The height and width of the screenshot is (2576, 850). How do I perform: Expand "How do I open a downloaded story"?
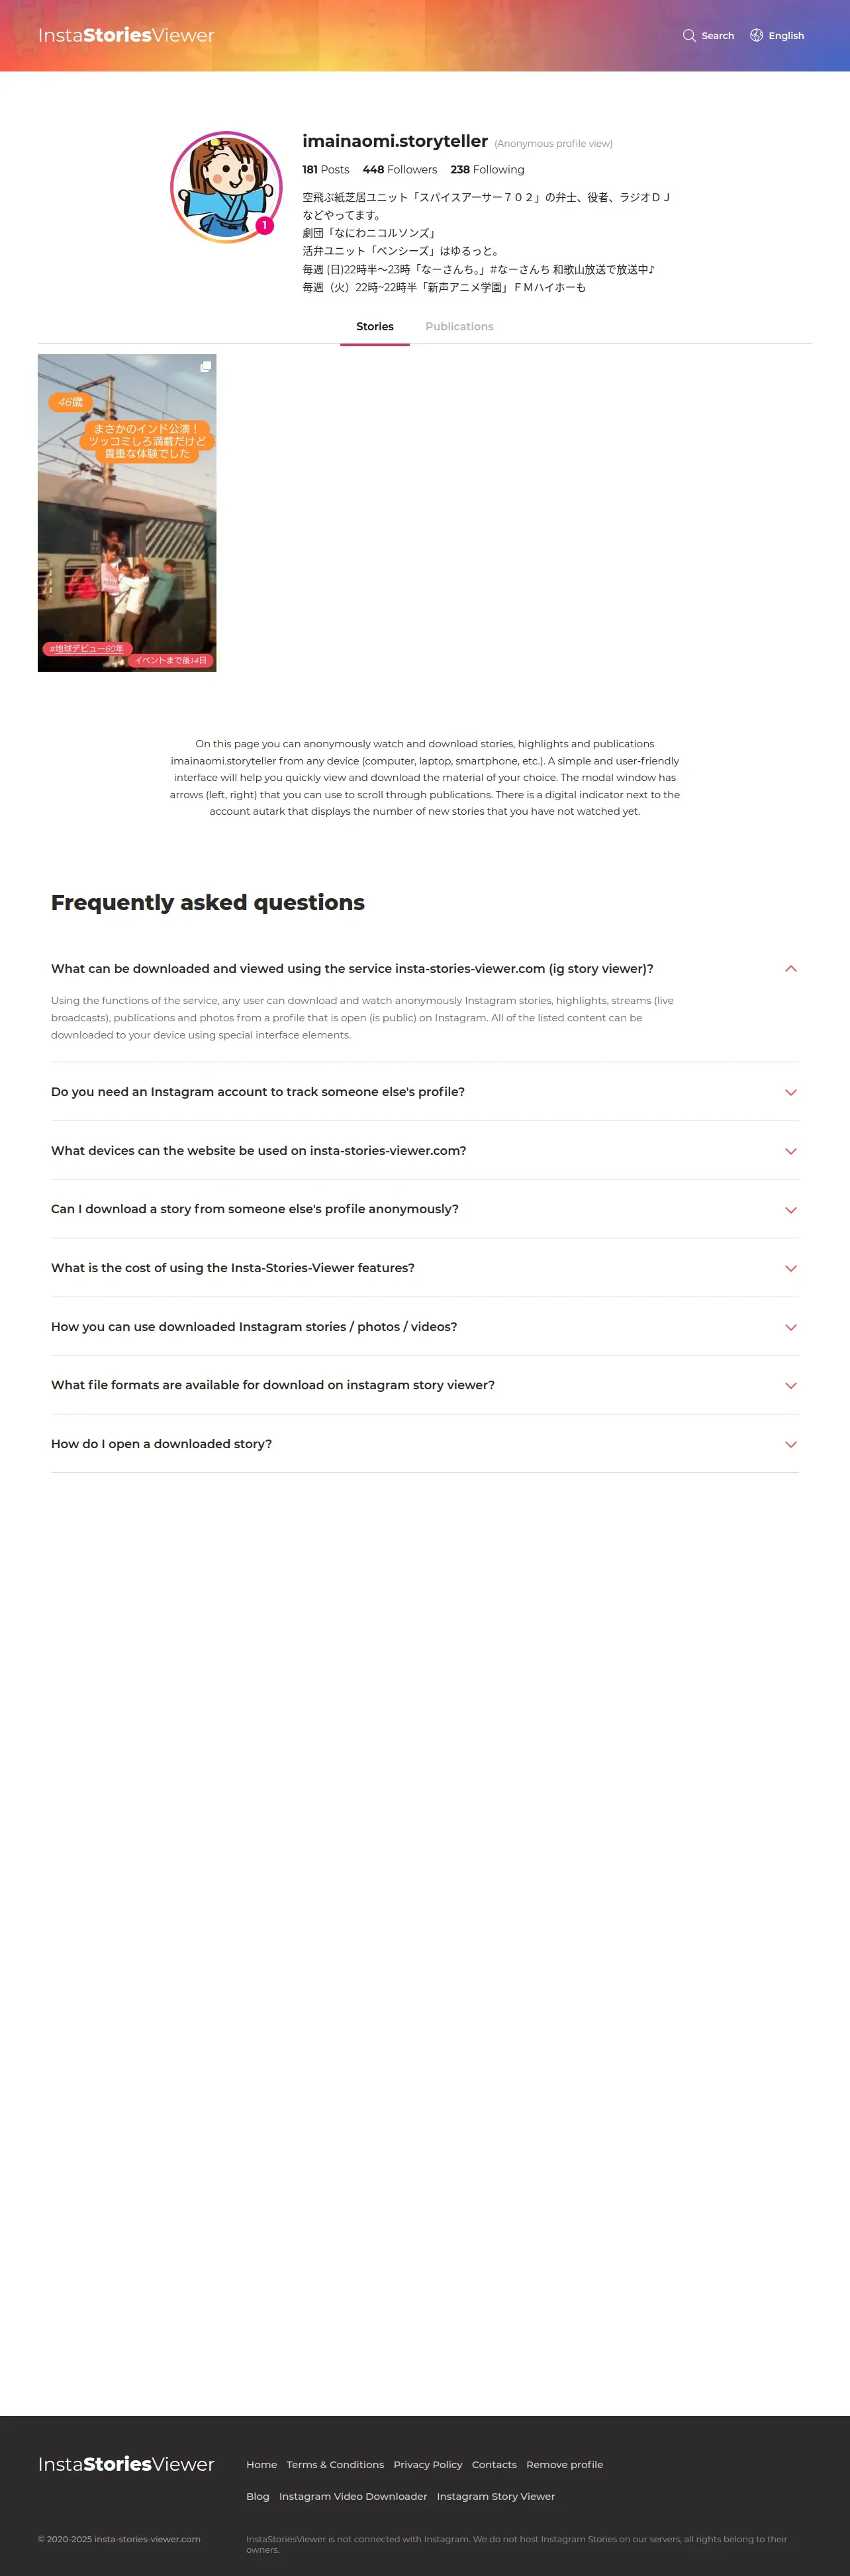(x=161, y=1444)
